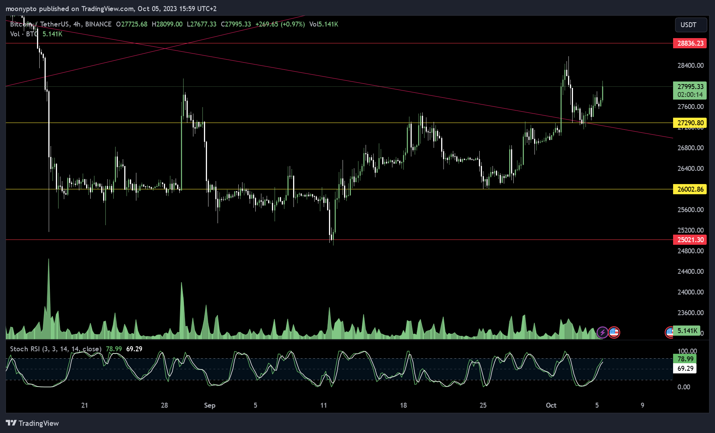The height and width of the screenshot is (433, 715).
Task: Click the 69.29 value in Stoch RSI legend
Action: point(134,349)
